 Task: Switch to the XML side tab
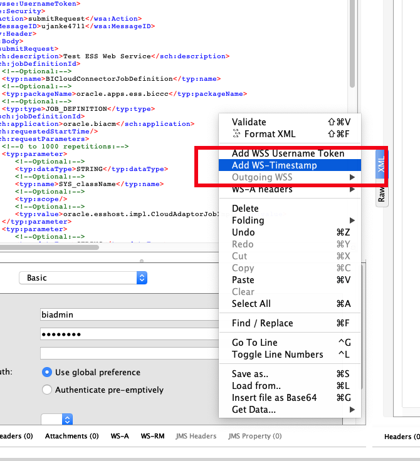(381, 164)
